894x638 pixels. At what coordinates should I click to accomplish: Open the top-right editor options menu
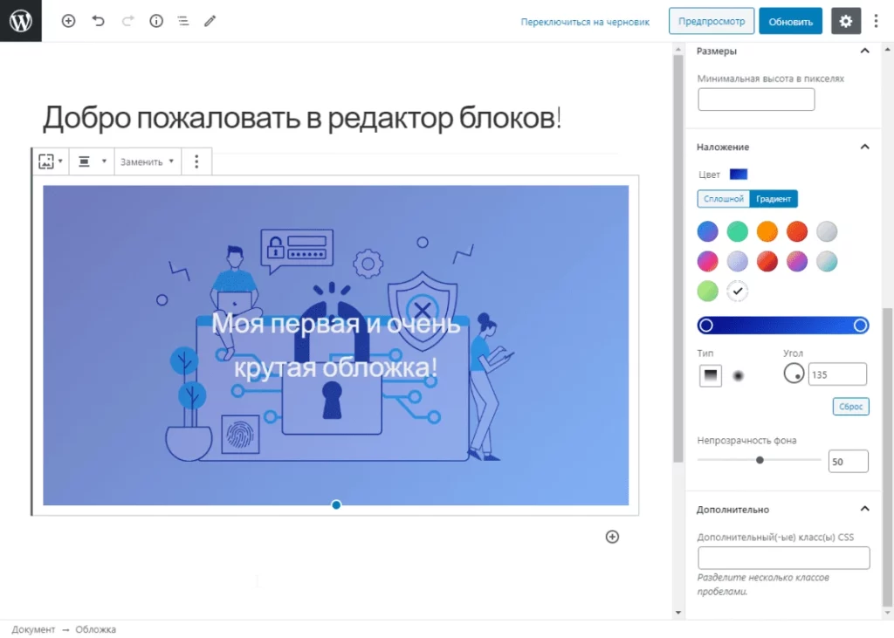pyautogui.click(x=877, y=21)
